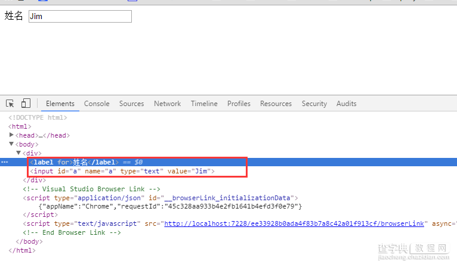Screen dimensions: 457x261
Task: Click the 姓名 label on the page
Action: pos(14,15)
